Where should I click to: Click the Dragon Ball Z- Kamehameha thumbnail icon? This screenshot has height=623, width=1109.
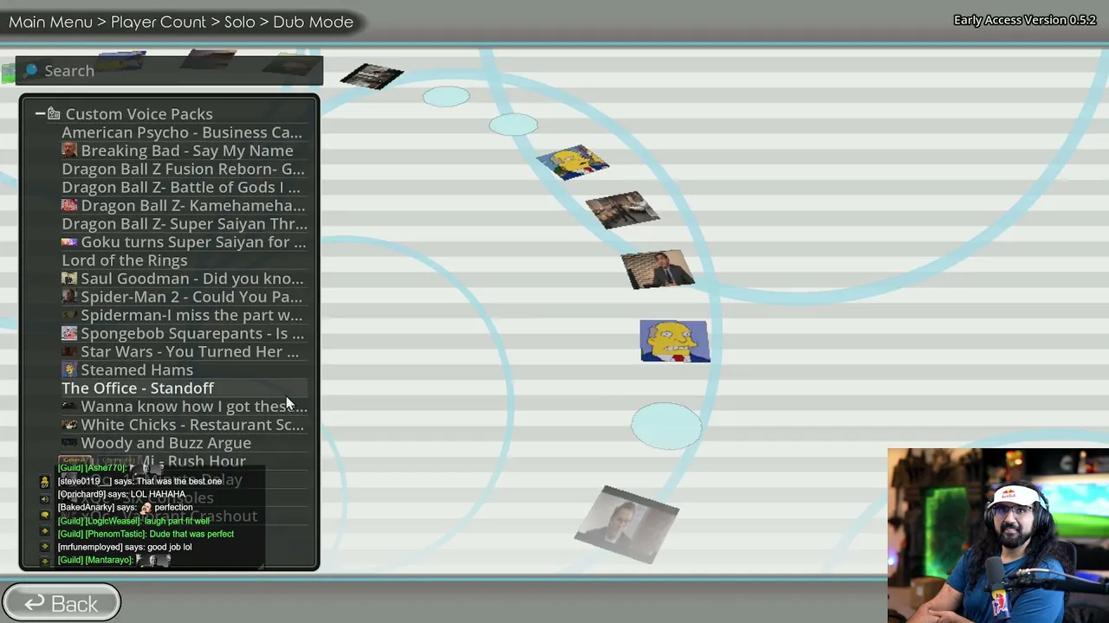(69, 206)
